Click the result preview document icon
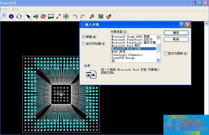The height and width of the screenshot is (135, 209). pos(91,74)
